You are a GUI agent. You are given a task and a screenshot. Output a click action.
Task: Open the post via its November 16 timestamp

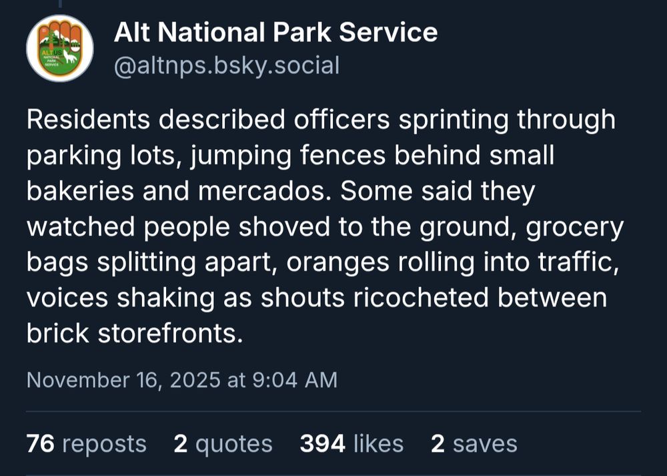181,379
